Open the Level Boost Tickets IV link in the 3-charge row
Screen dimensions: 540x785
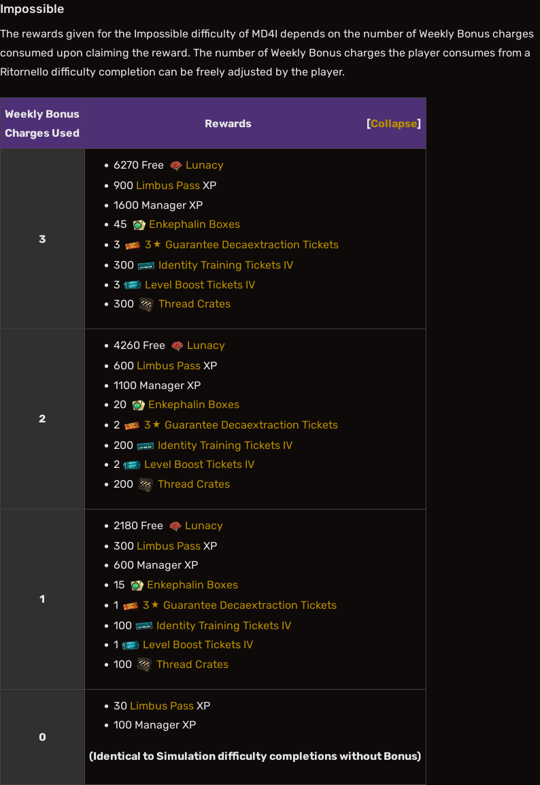pyautogui.click(x=200, y=285)
